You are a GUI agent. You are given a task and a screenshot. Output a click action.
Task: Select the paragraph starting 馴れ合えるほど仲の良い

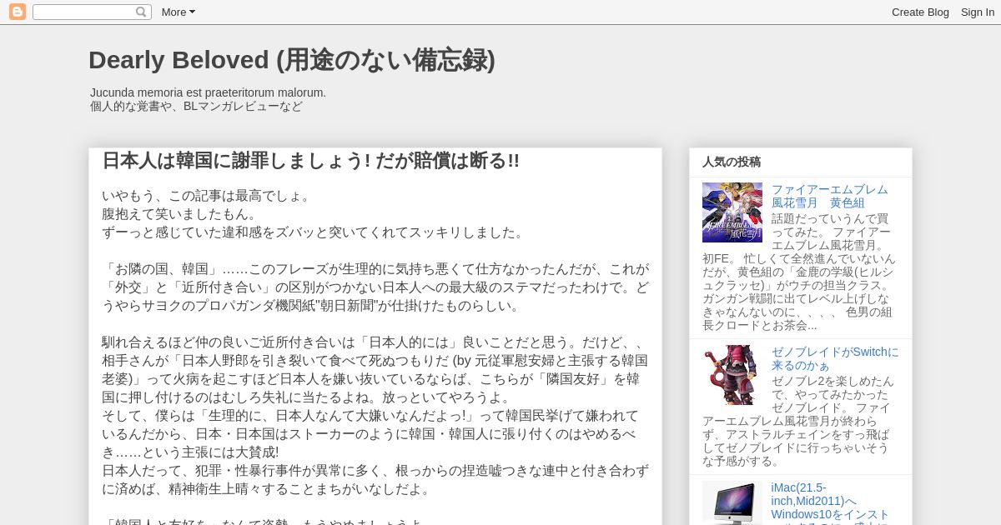[x=375, y=369]
